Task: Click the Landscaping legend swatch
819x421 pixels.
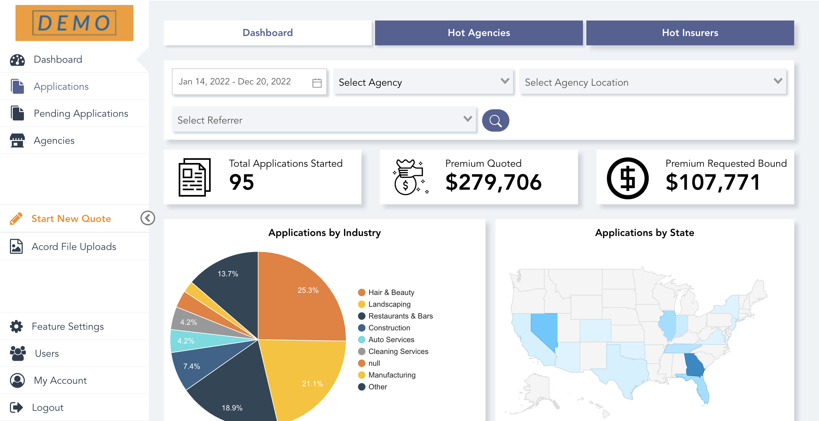Action: pyautogui.click(x=361, y=304)
